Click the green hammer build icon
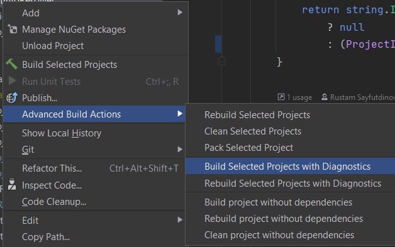 pyautogui.click(x=11, y=64)
